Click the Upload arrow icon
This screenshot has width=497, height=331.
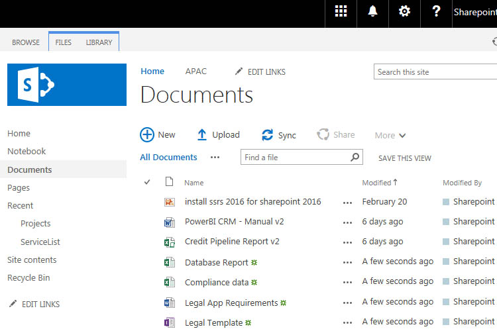click(201, 135)
